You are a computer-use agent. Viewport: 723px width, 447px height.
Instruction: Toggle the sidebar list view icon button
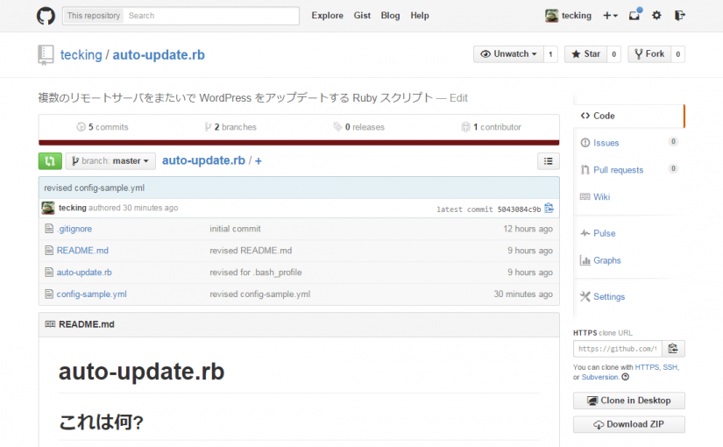pos(549,161)
